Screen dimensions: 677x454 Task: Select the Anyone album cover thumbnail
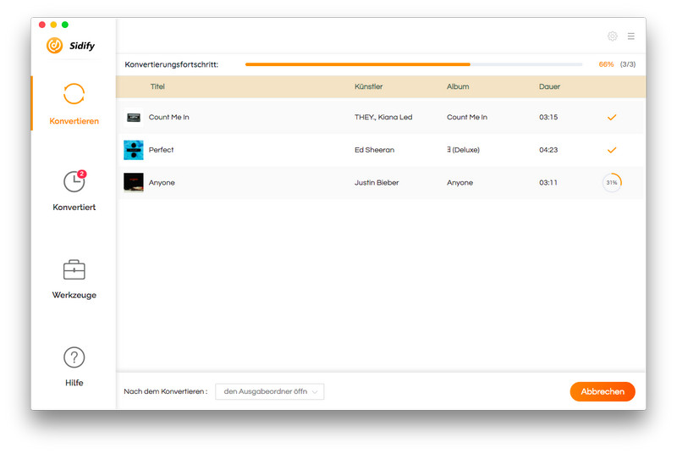134,183
